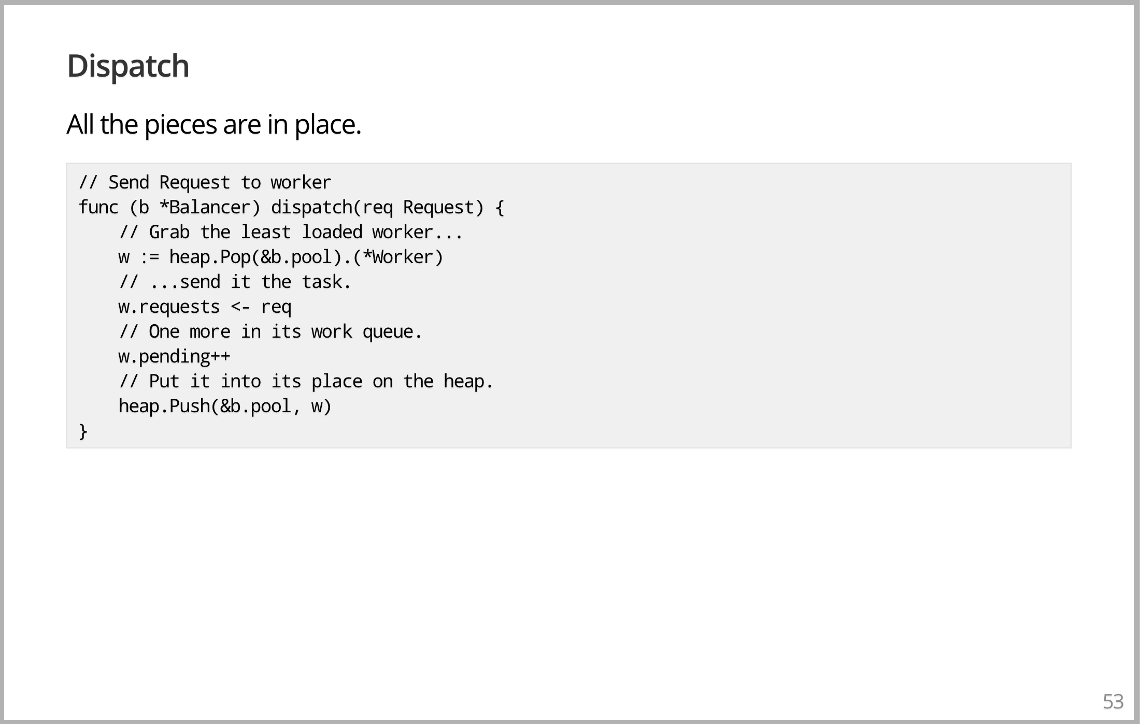Click the 'All the pieces are in place.' subtitle
This screenshot has height=724, width=1140.
coord(213,124)
